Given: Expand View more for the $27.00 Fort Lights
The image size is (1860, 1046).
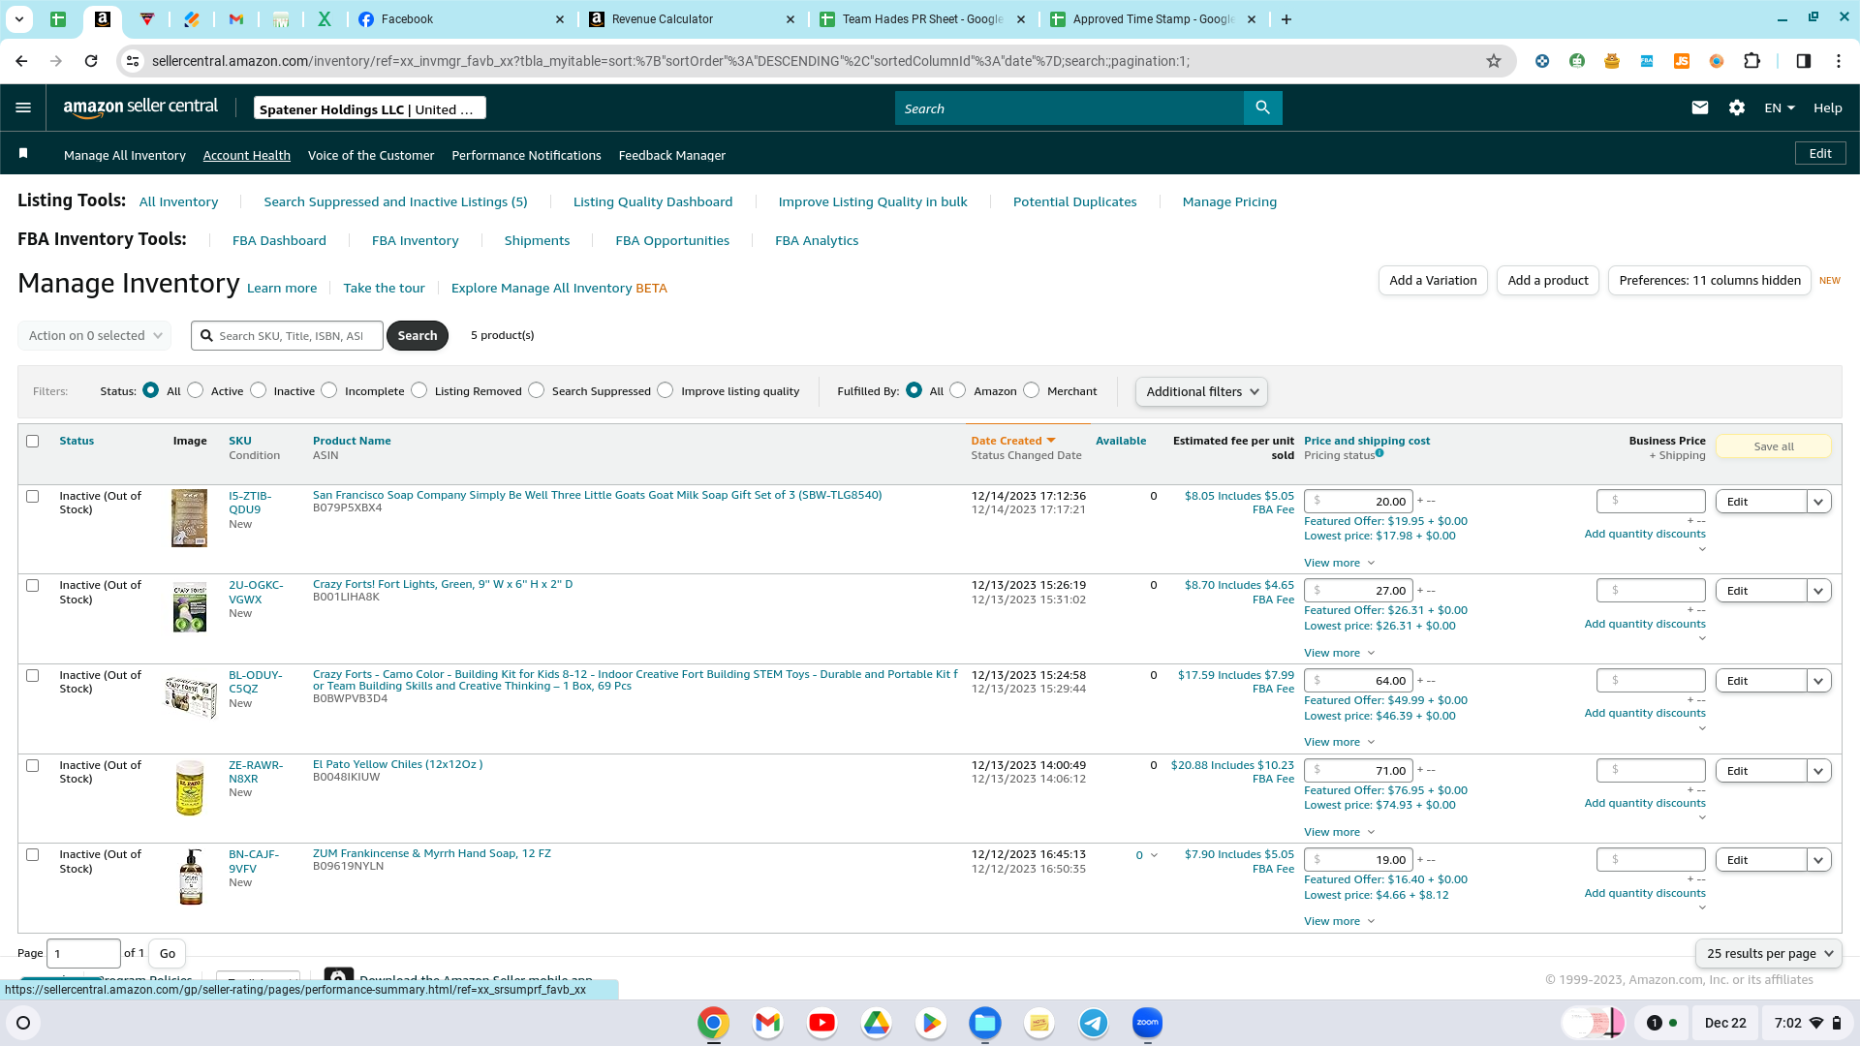Looking at the screenshot, I should [1339, 653].
